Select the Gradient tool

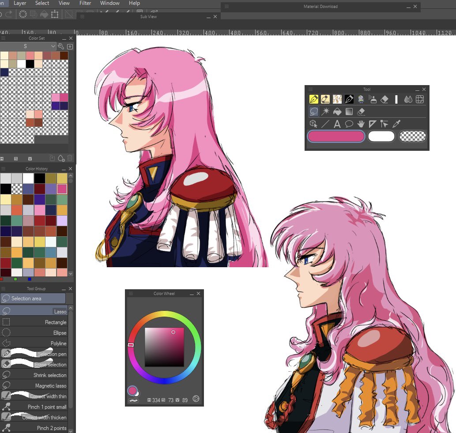click(x=349, y=112)
